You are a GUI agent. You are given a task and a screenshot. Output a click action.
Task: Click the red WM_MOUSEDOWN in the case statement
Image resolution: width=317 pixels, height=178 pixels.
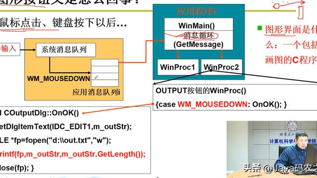coord(212,104)
